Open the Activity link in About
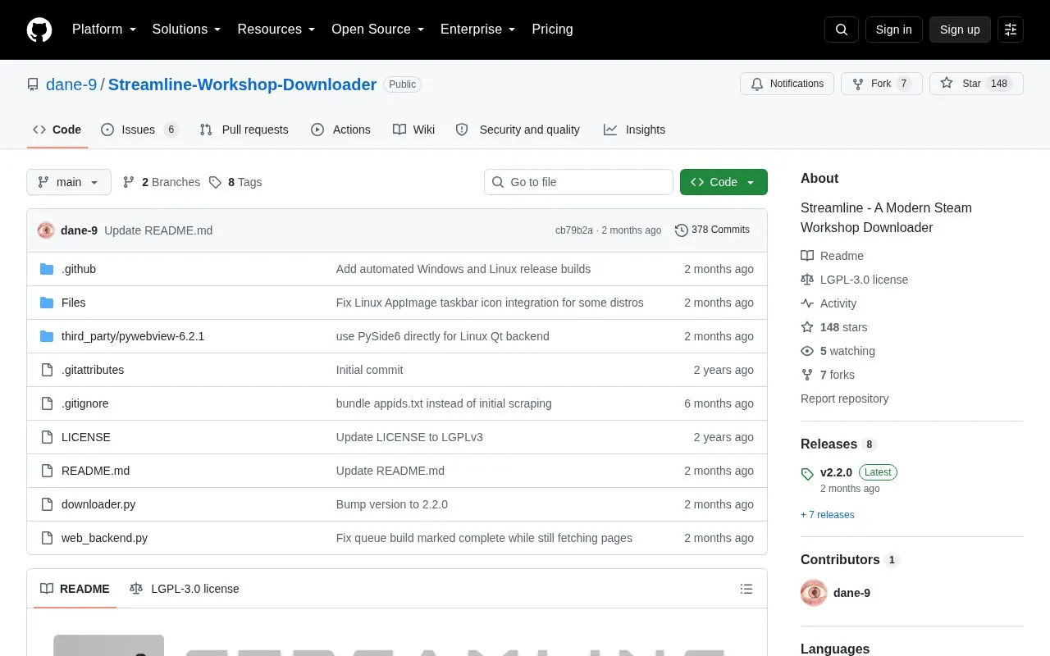Viewport: 1050px width, 656px height. 829,303
